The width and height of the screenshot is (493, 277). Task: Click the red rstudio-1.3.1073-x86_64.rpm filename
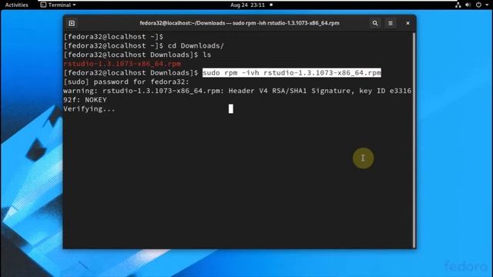[122, 64]
